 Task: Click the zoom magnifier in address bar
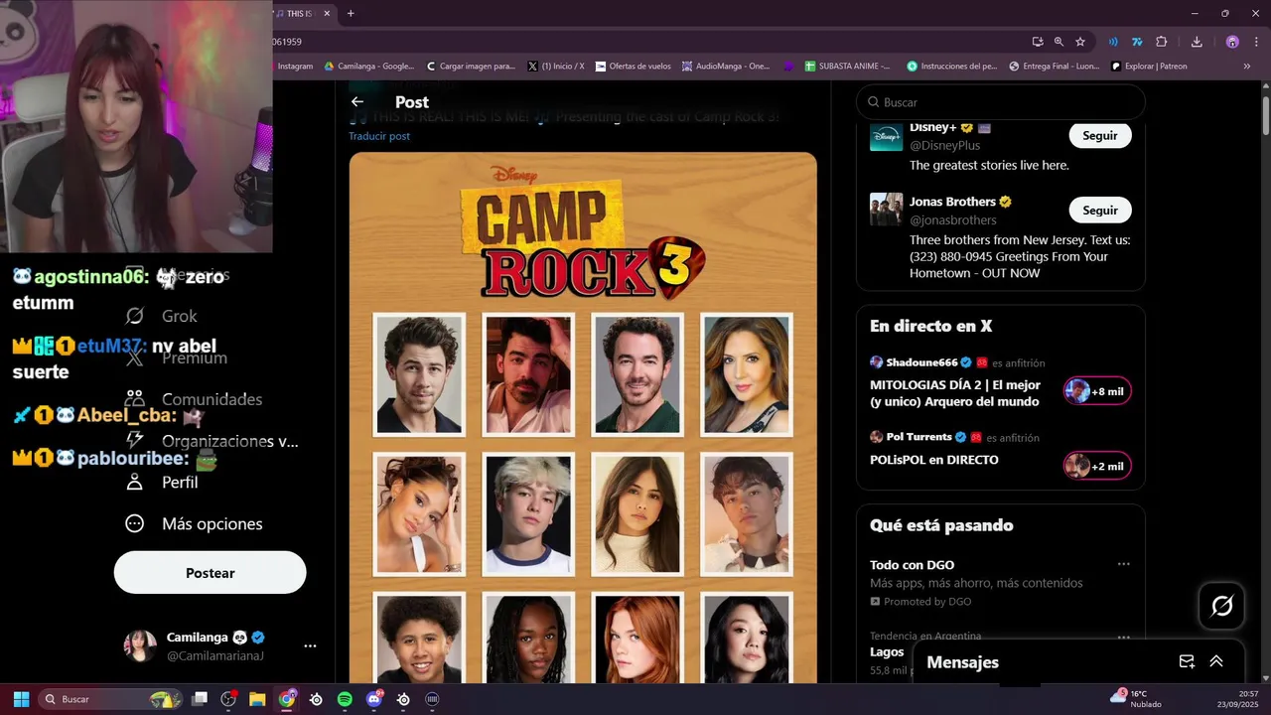coord(1059,42)
